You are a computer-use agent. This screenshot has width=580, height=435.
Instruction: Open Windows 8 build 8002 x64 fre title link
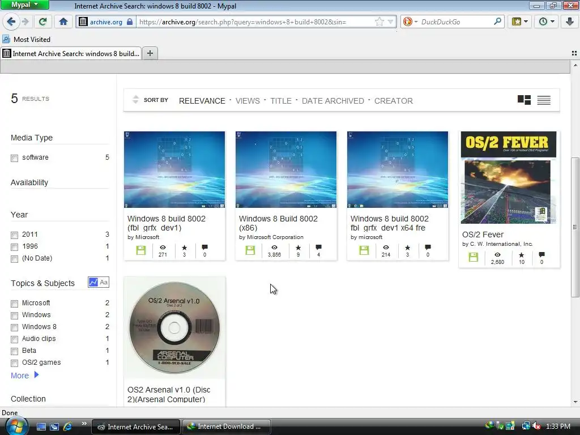click(390, 223)
